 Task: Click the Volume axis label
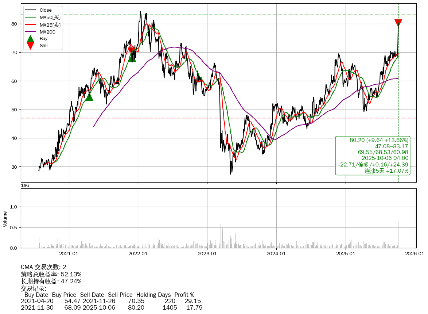5,219
